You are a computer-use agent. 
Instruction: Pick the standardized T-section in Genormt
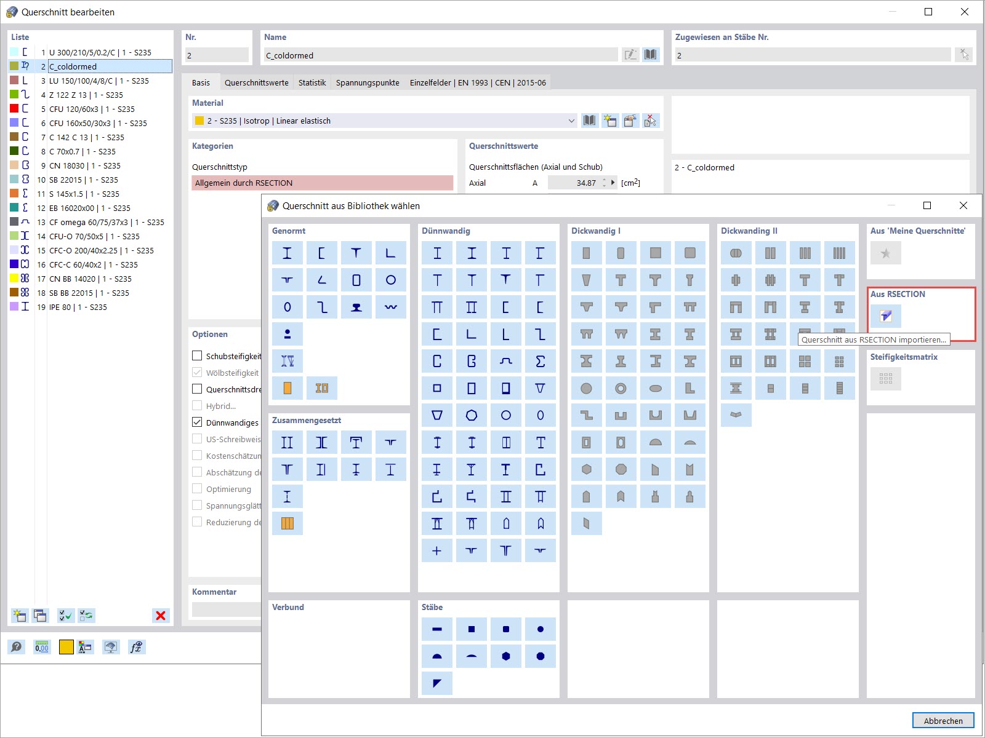coord(356,253)
